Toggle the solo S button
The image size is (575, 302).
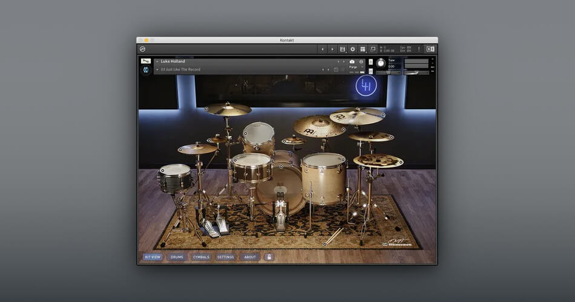(x=370, y=62)
